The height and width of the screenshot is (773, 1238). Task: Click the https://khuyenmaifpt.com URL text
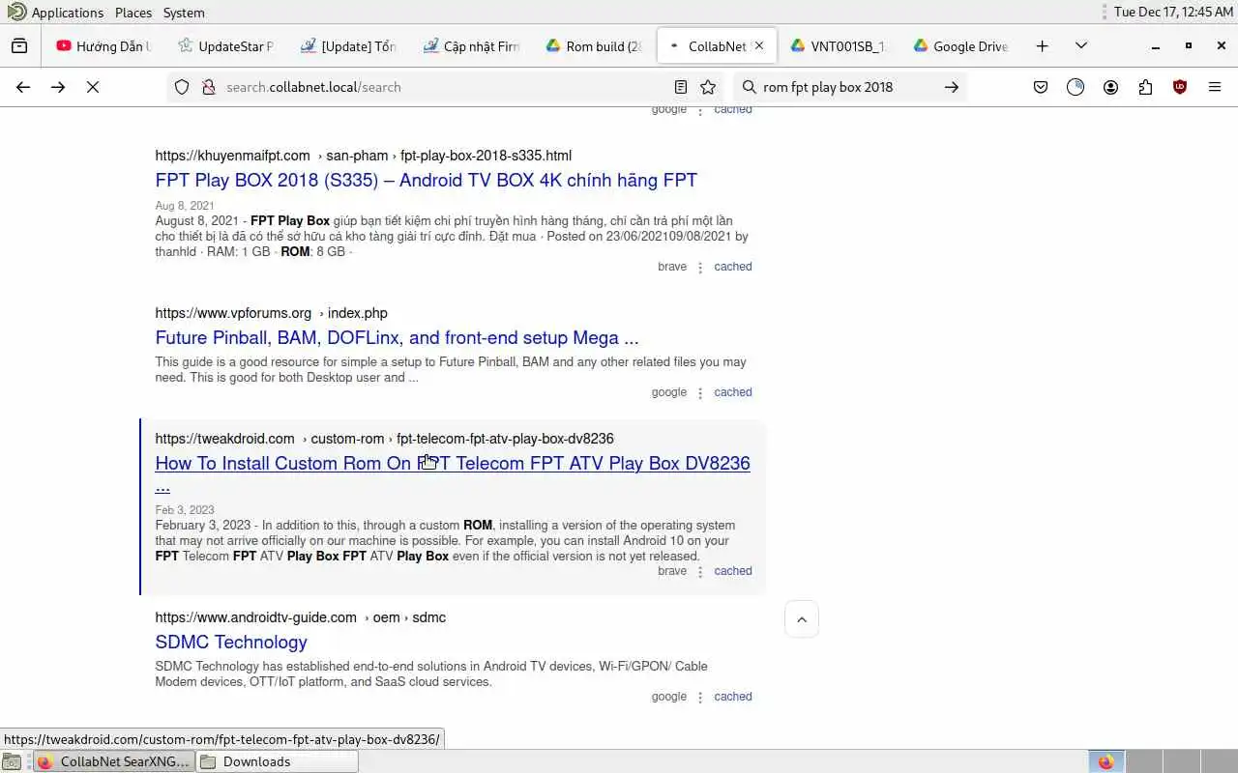point(232,156)
